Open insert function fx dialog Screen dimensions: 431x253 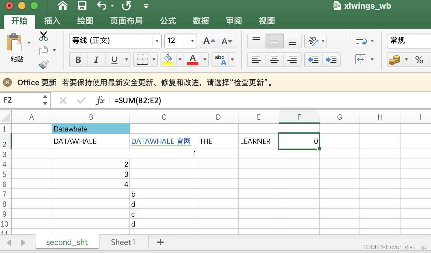click(100, 100)
